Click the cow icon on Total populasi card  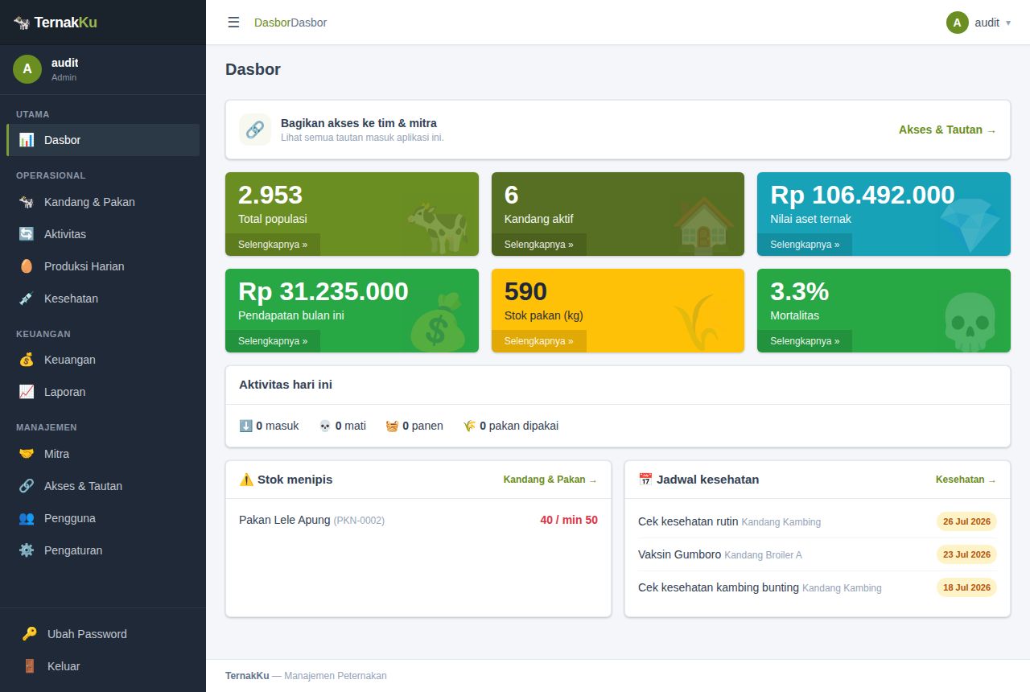tap(438, 228)
